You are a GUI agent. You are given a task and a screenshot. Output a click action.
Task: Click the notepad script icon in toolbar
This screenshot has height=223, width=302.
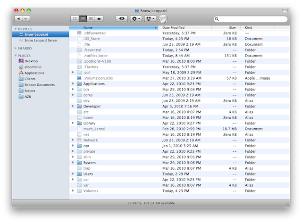163,19
